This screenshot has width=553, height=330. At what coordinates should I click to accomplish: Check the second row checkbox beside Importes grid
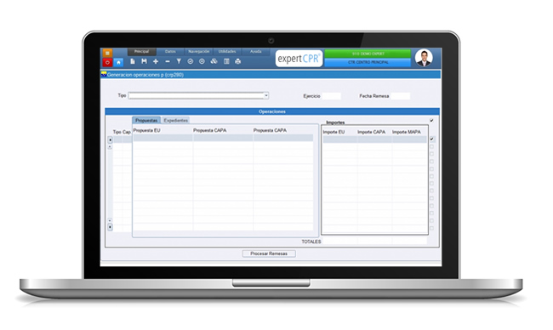click(431, 146)
